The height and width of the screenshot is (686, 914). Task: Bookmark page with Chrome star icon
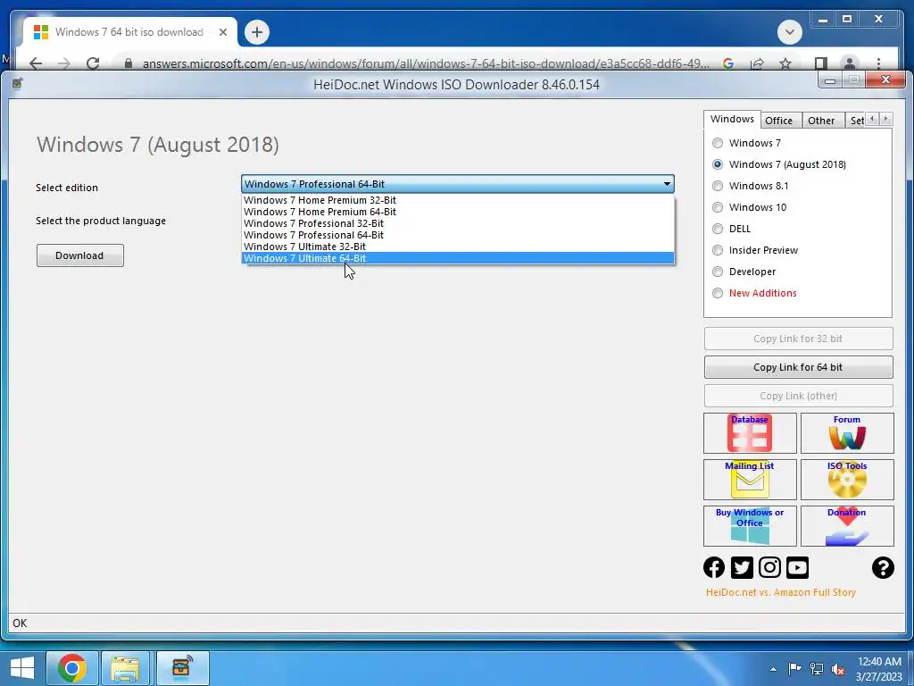tap(785, 63)
